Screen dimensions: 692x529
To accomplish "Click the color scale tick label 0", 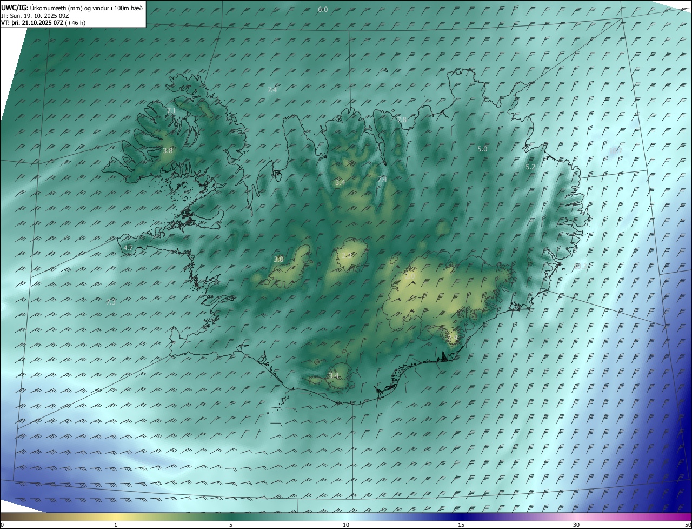I will point(2,525).
